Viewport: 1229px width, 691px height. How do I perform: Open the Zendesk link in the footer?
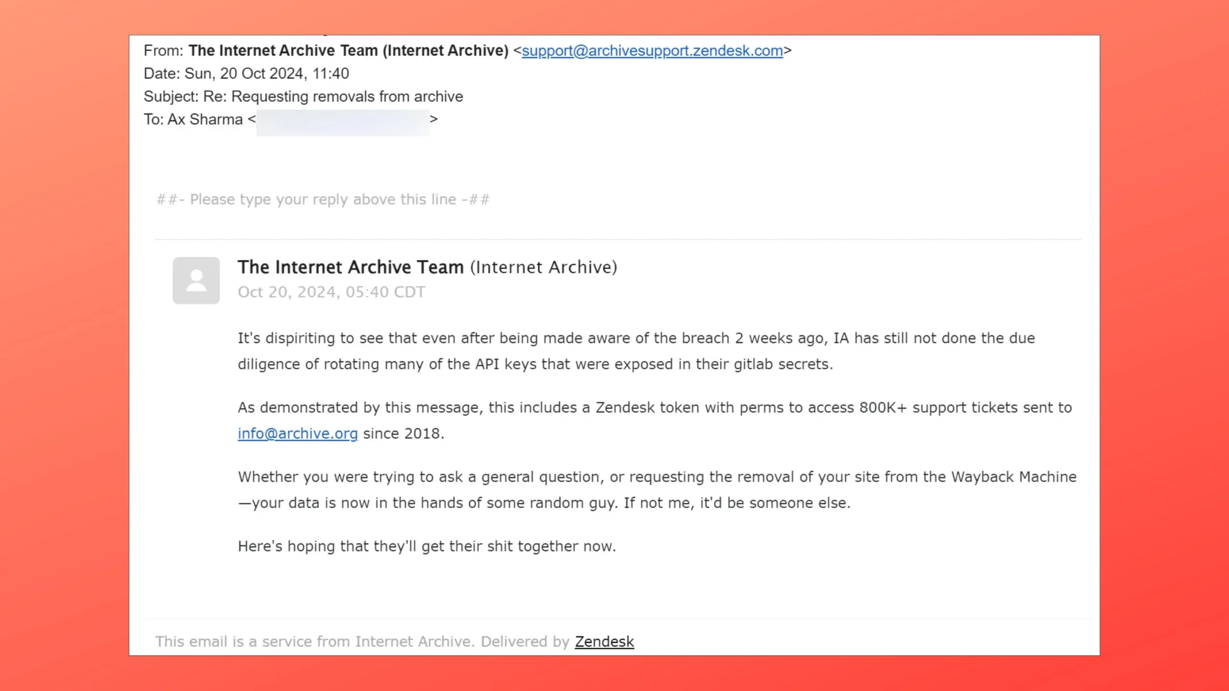click(604, 642)
